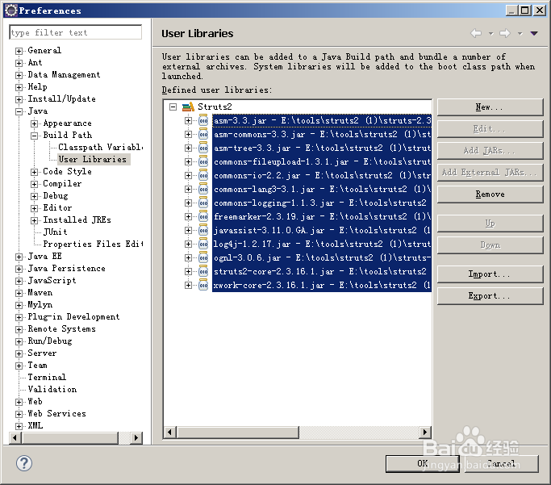Image resolution: width=551 pixels, height=485 pixels.
Task: Collapse the Java preferences category
Action: 19,111
